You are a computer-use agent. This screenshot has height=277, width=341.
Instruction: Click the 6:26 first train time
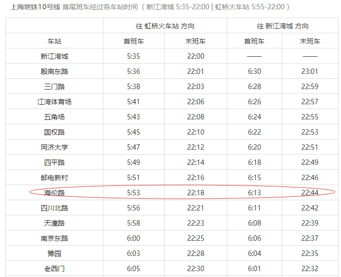pos(254,102)
